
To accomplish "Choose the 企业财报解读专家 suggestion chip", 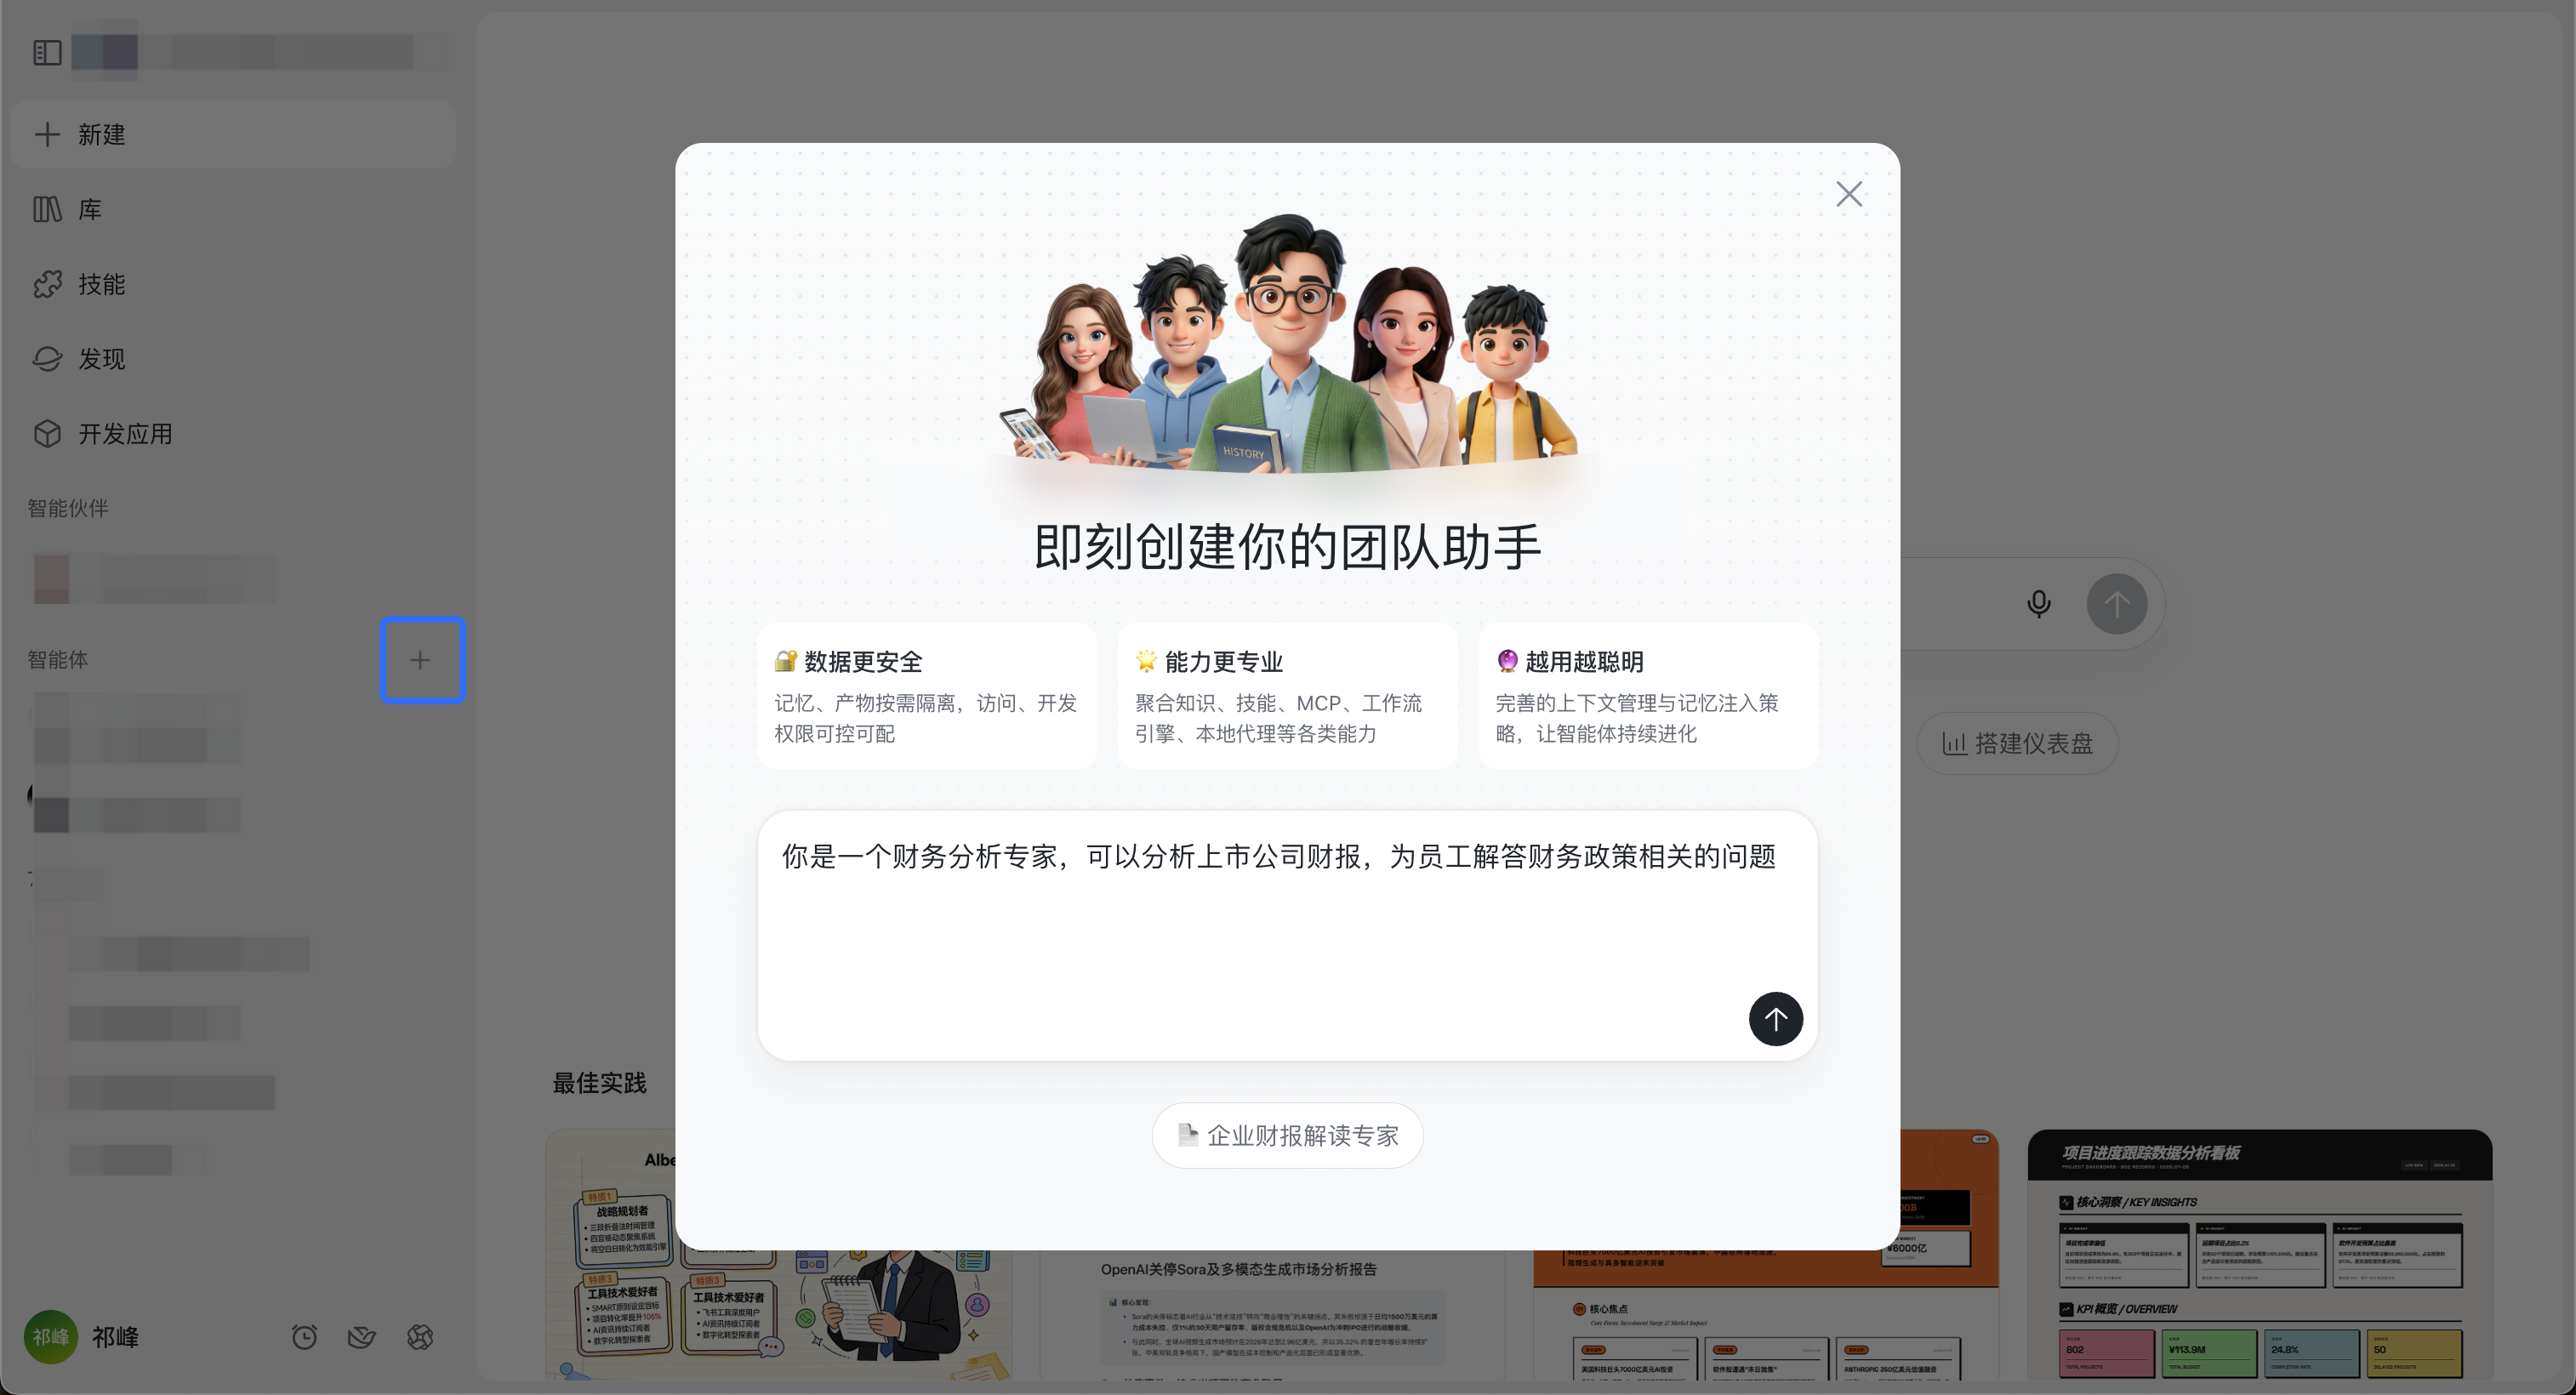I will [x=1287, y=1135].
